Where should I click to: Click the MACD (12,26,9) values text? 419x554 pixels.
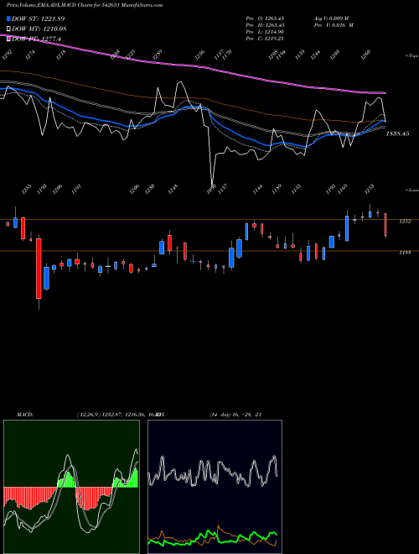[117, 415]
